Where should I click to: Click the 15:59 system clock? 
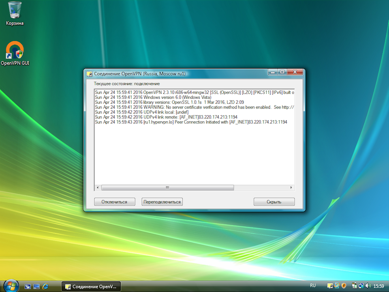[x=378, y=286]
